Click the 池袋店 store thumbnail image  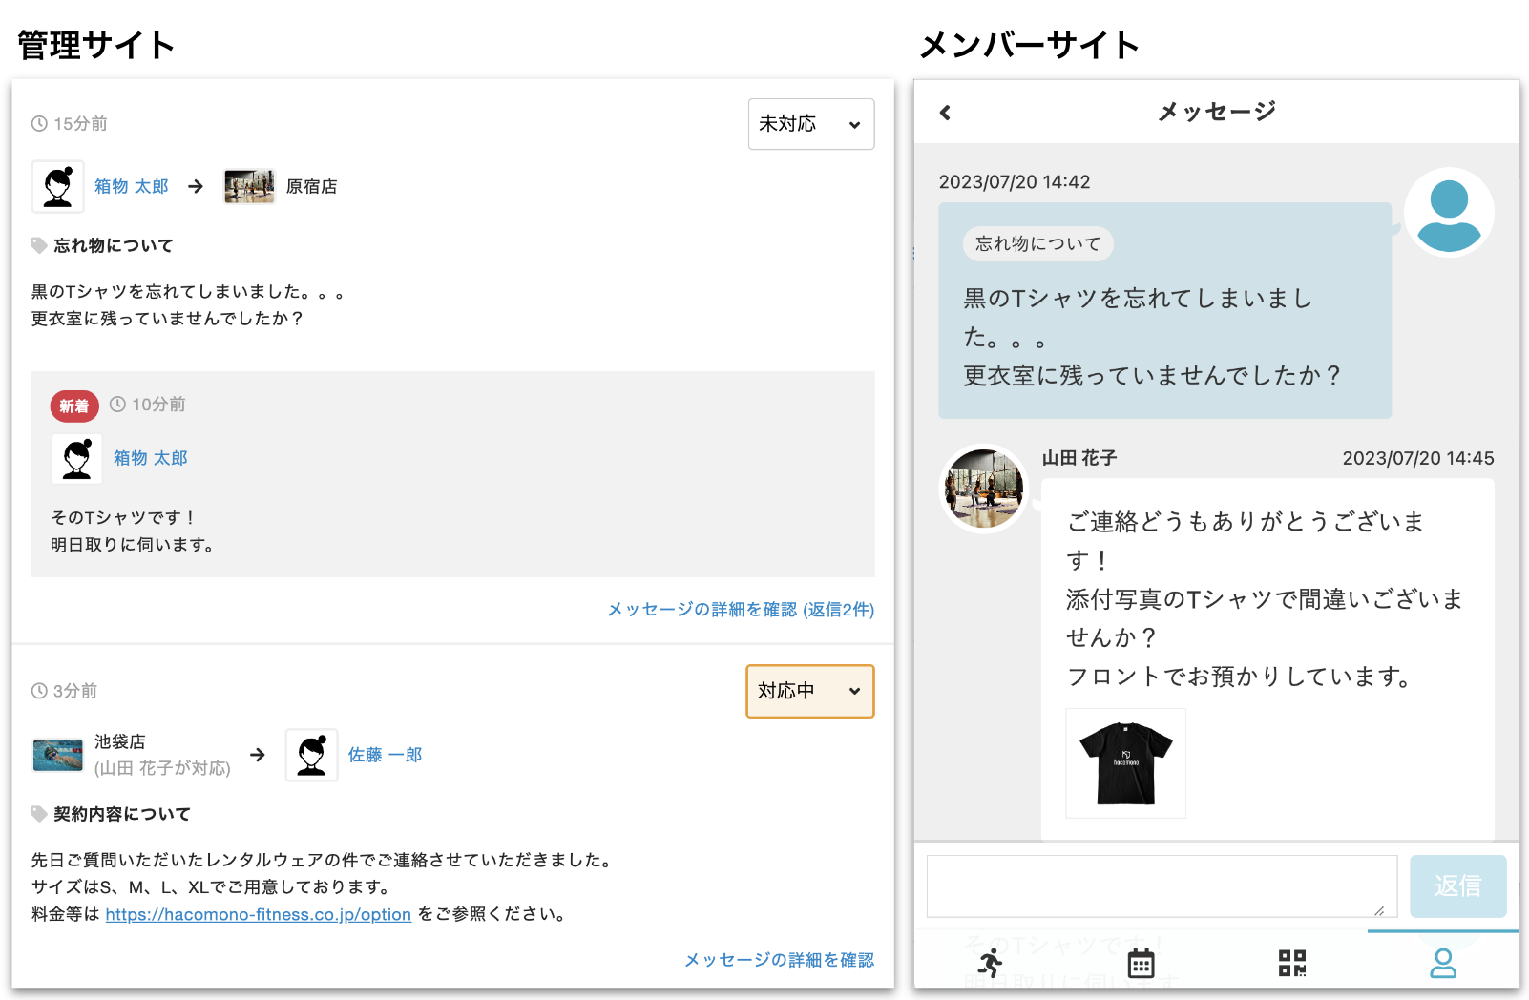click(x=58, y=755)
